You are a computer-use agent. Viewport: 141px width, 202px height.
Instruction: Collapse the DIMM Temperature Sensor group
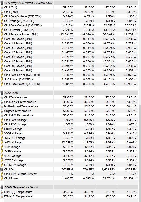coord(21,187)
